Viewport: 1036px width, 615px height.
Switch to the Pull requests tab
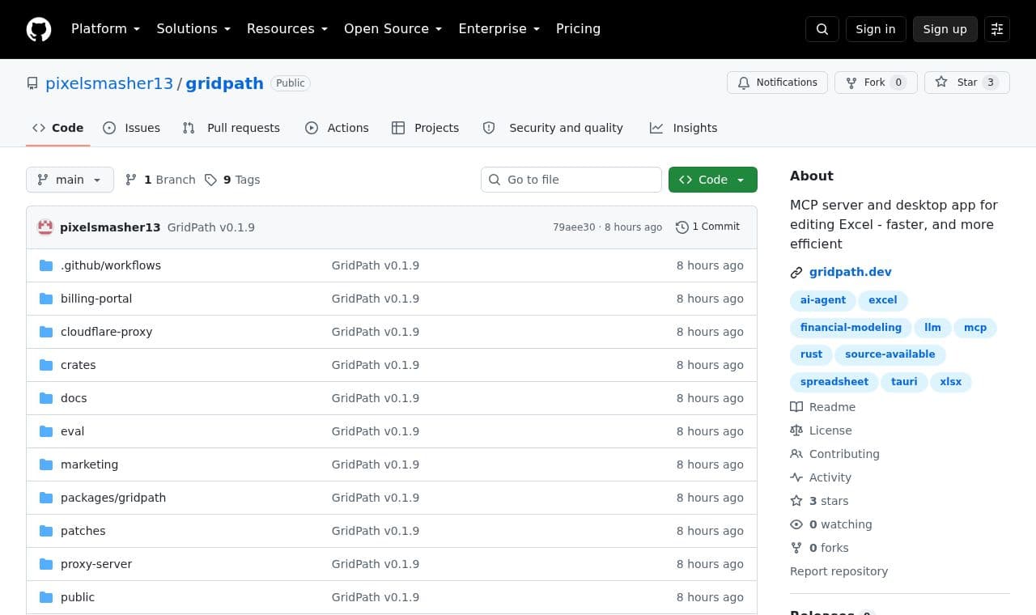pos(231,128)
